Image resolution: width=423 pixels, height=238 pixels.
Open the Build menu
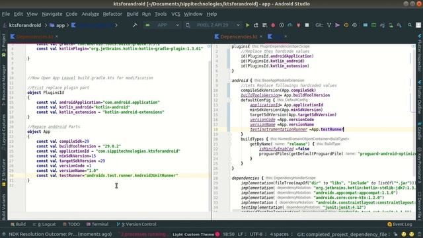pyautogui.click(x=132, y=14)
